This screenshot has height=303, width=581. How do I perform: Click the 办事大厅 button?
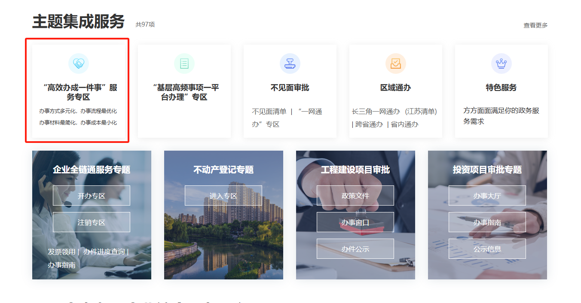click(487, 196)
